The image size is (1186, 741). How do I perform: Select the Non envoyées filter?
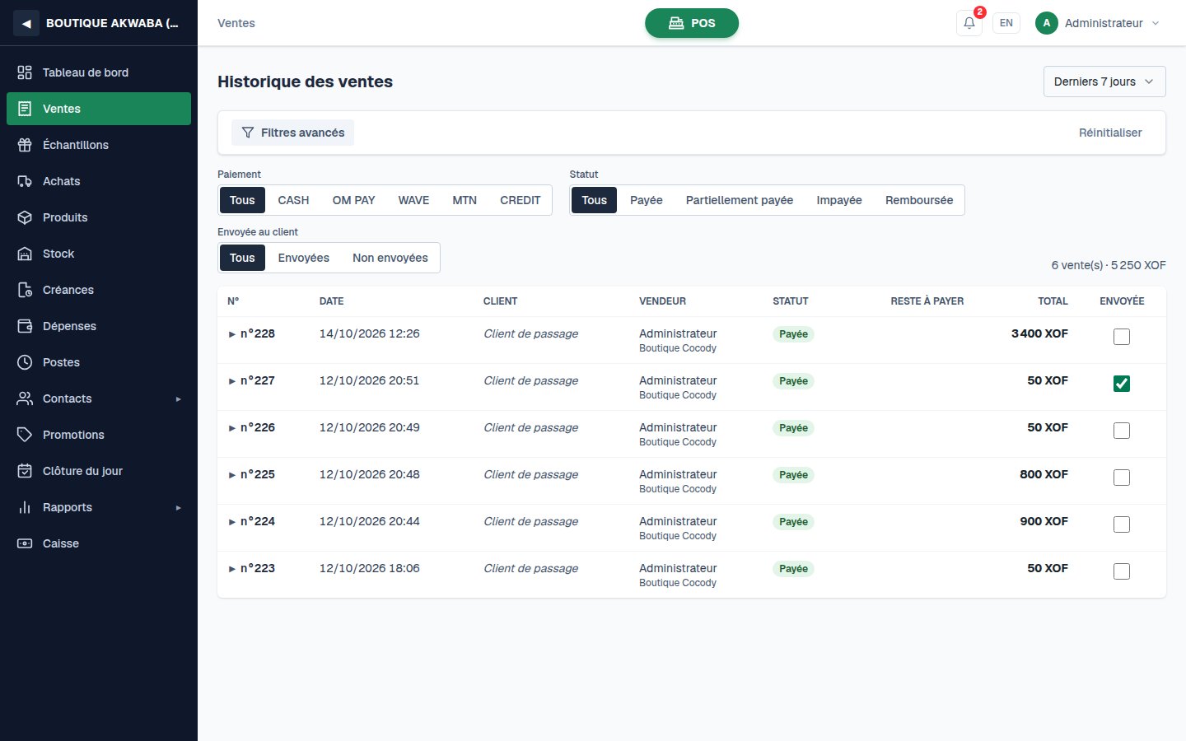tap(390, 258)
